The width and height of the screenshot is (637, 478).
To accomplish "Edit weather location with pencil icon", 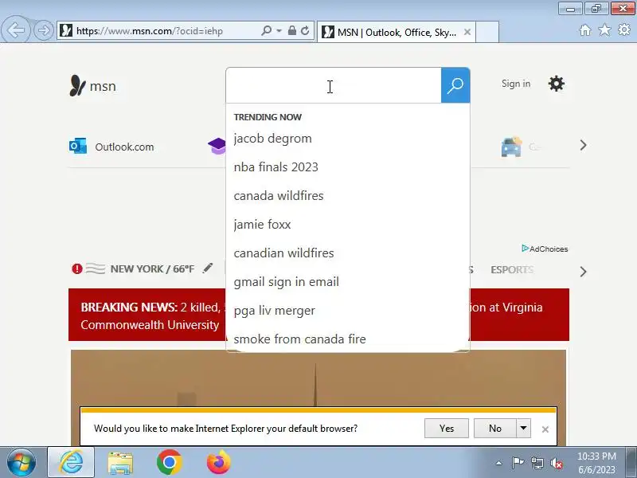I will coord(208,268).
